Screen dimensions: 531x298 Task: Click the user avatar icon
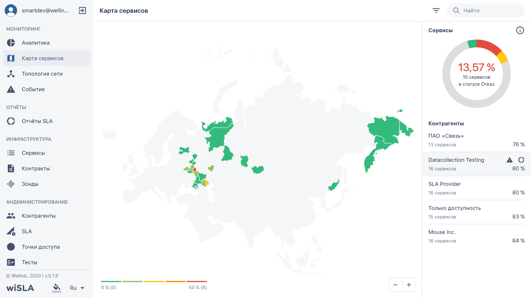click(11, 10)
